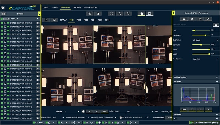Screen dimensions: 220x125
Task: Click the fit-to-screen expand arrows icon
Action: [112, 13]
